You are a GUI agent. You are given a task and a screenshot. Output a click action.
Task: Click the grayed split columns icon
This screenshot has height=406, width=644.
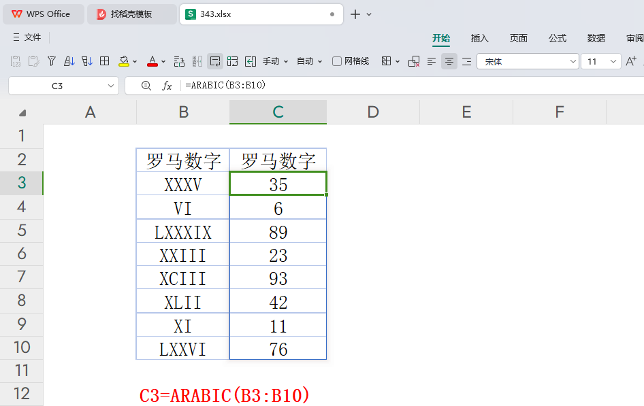pyautogui.click(x=197, y=61)
